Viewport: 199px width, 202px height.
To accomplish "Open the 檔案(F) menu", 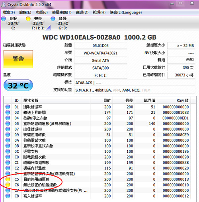I will pyautogui.click(x=9, y=12).
